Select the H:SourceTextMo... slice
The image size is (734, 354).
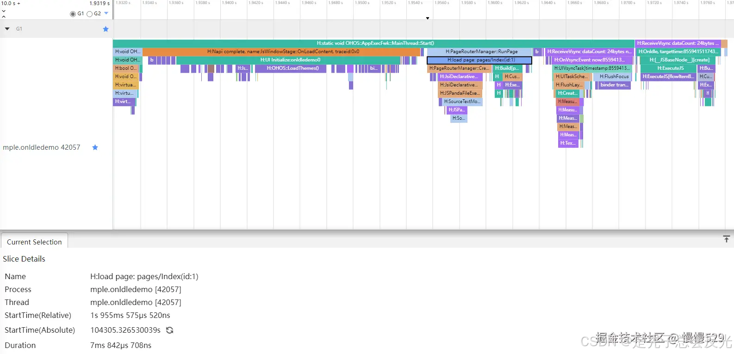(x=462, y=102)
